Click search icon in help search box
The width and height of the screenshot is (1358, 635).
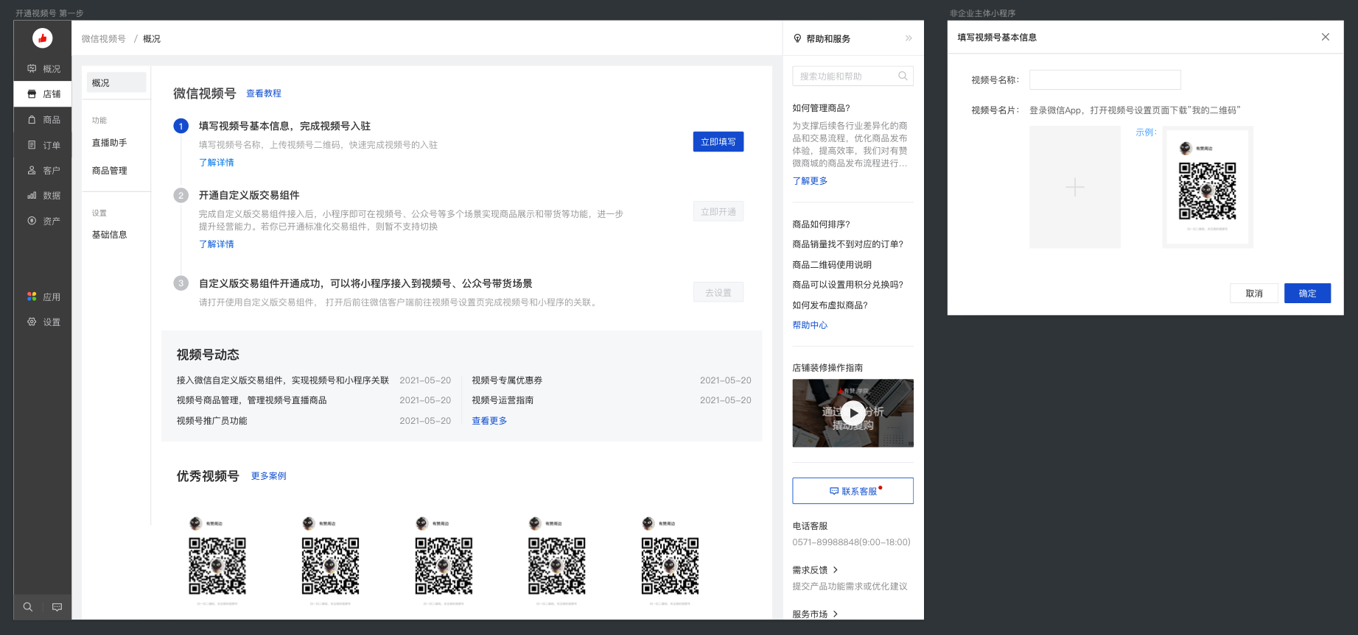pos(903,76)
